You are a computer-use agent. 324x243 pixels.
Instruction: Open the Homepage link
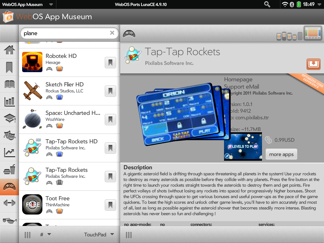click(238, 79)
